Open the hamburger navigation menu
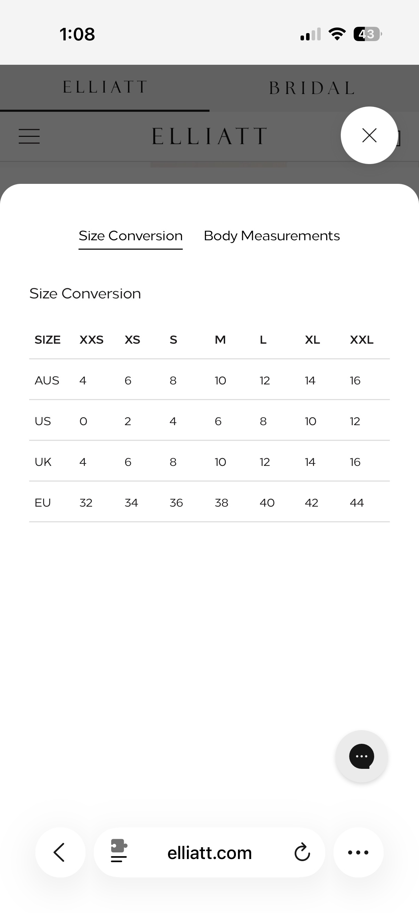 click(x=29, y=136)
